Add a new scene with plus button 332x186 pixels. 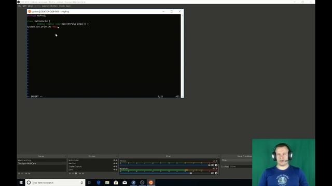coord(19,174)
